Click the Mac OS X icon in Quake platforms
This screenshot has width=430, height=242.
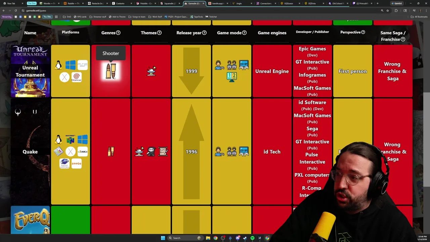click(x=71, y=152)
